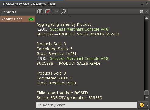Open the emoji smiley picker
This screenshot has width=150, height=110.
(x=142, y=105)
